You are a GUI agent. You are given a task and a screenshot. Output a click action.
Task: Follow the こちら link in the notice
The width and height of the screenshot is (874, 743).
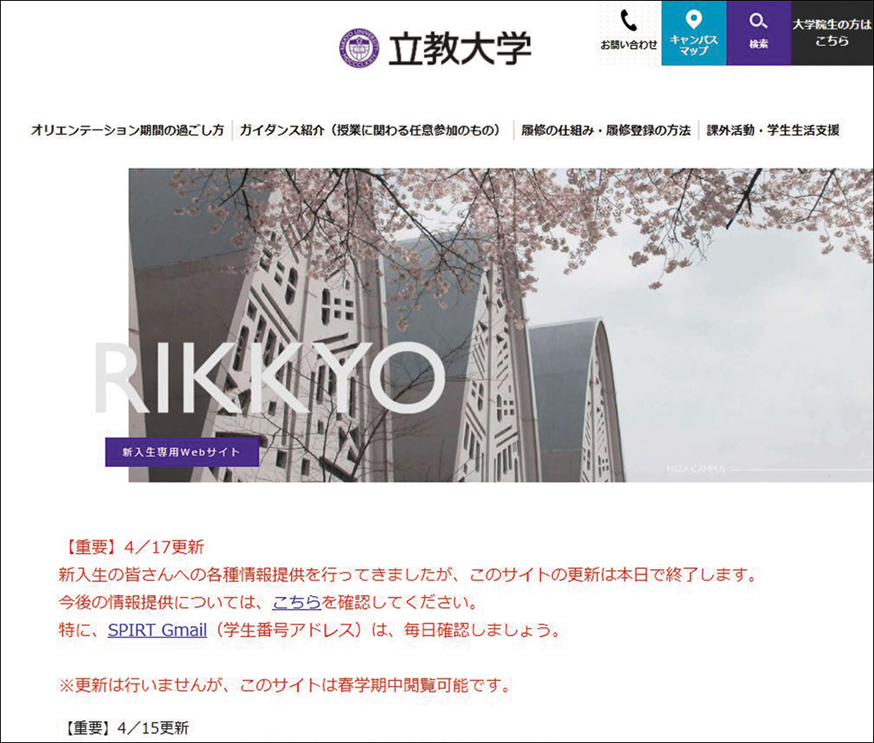297,602
